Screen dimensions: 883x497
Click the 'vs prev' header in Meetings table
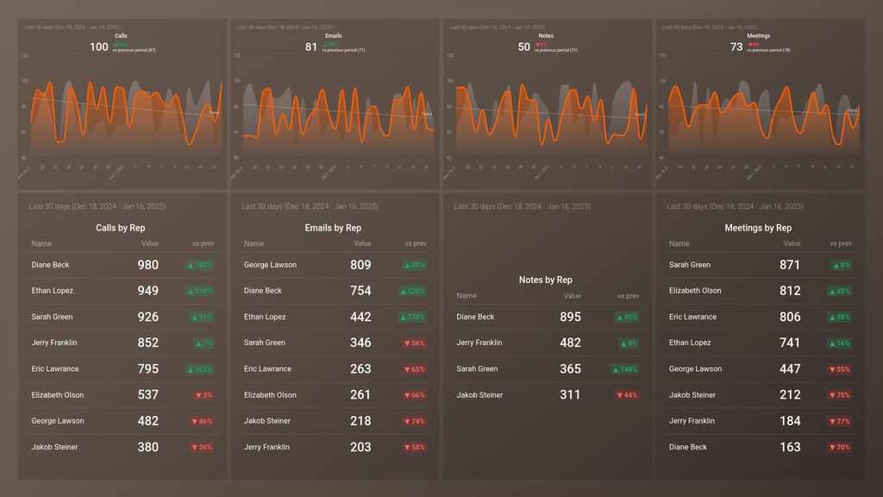[x=841, y=243]
